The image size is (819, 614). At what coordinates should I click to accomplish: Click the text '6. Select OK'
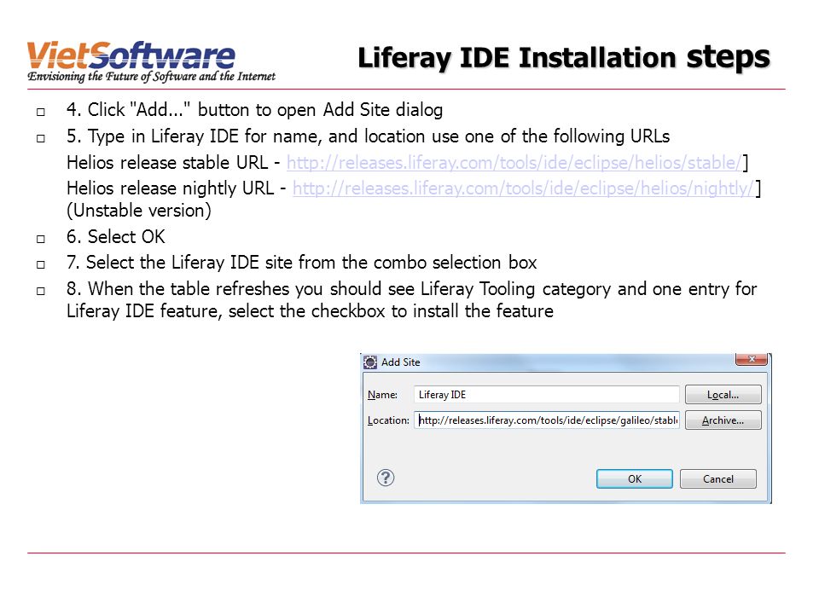point(115,237)
